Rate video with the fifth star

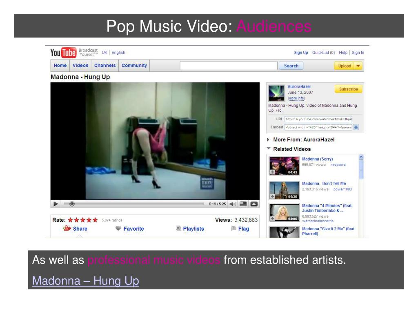pyautogui.click(x=95, y=220)
